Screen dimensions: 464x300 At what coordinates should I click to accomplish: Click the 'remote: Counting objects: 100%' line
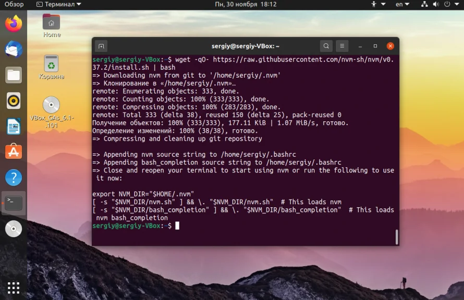click(180, 99)
